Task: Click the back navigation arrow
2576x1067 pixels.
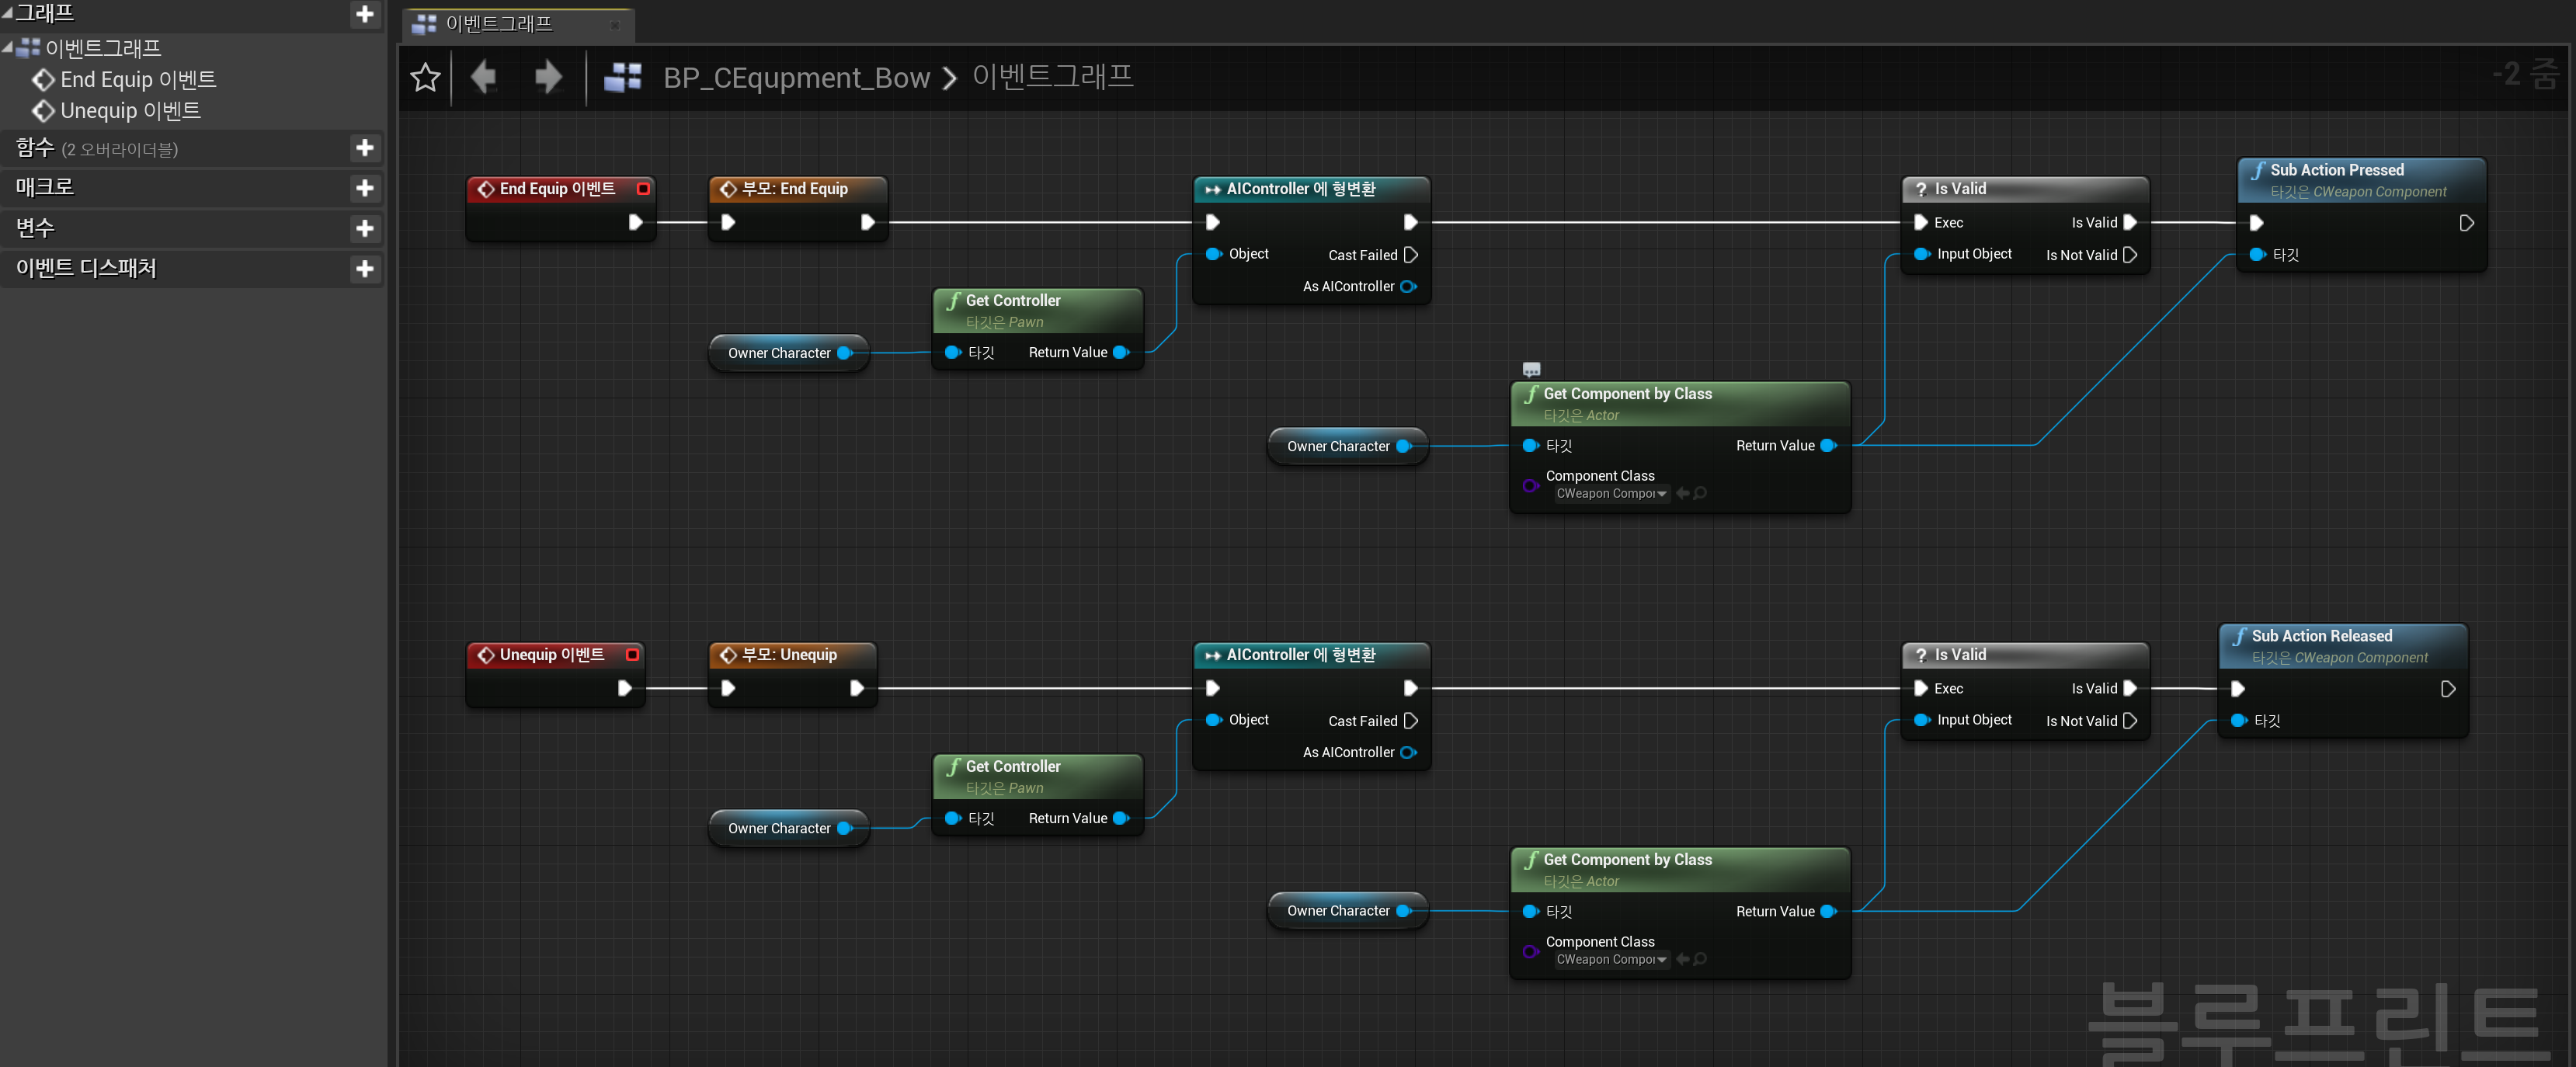Action: pyautogui.click(x=484, y=77)
